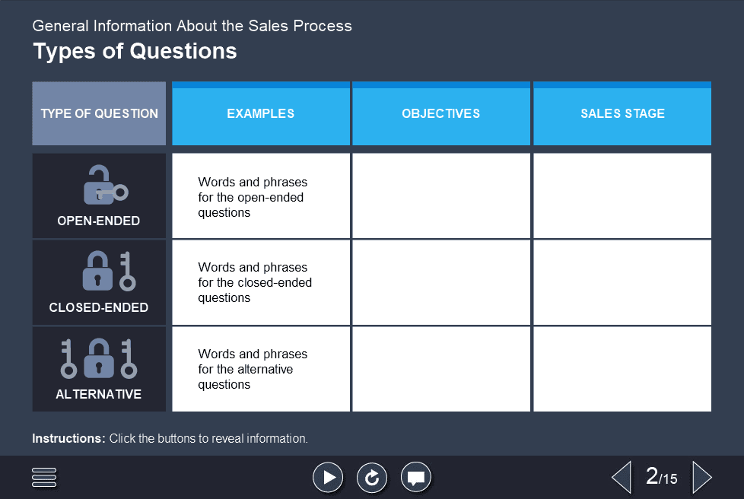Reveal words for closed-ended questions
Screen dimensions: 744x499
click(x=260, y=281)
